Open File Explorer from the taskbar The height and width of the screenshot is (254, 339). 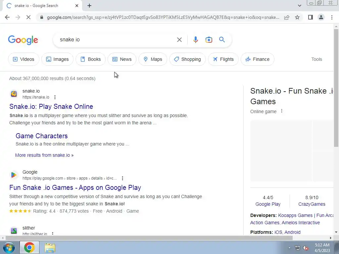(x=50, y=247)
